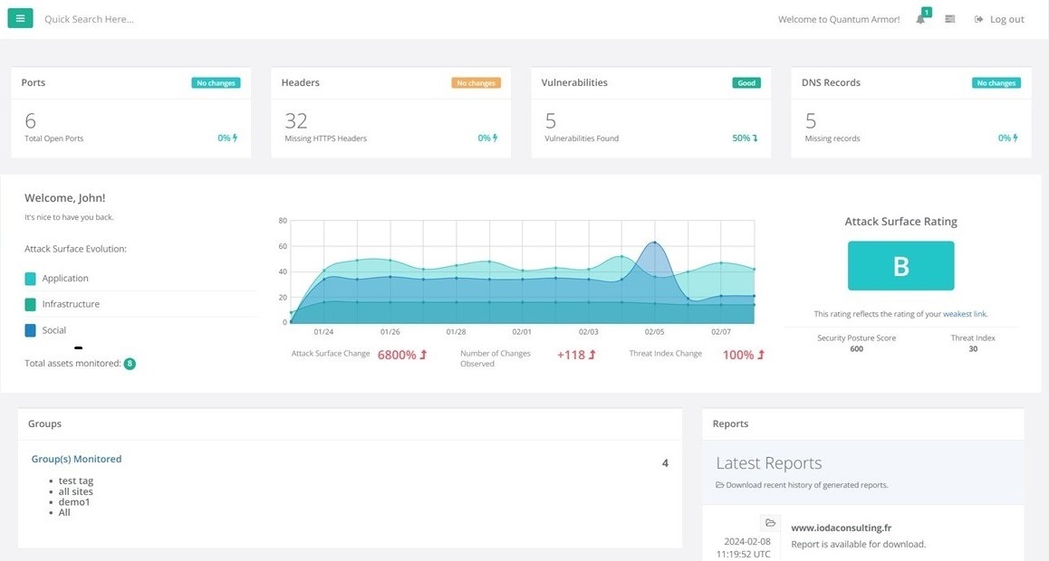Screen dimensions: 1049x561
Task: Collapse the Groups panel header
Action: (x=43, y=423)
